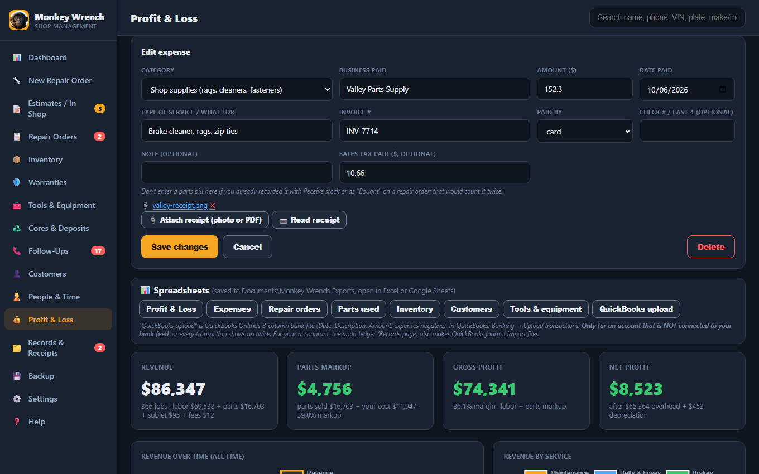This screenshot has width=759, height=474.
Task: Open Estimates / In Shop page
Action: pos(58,108)
